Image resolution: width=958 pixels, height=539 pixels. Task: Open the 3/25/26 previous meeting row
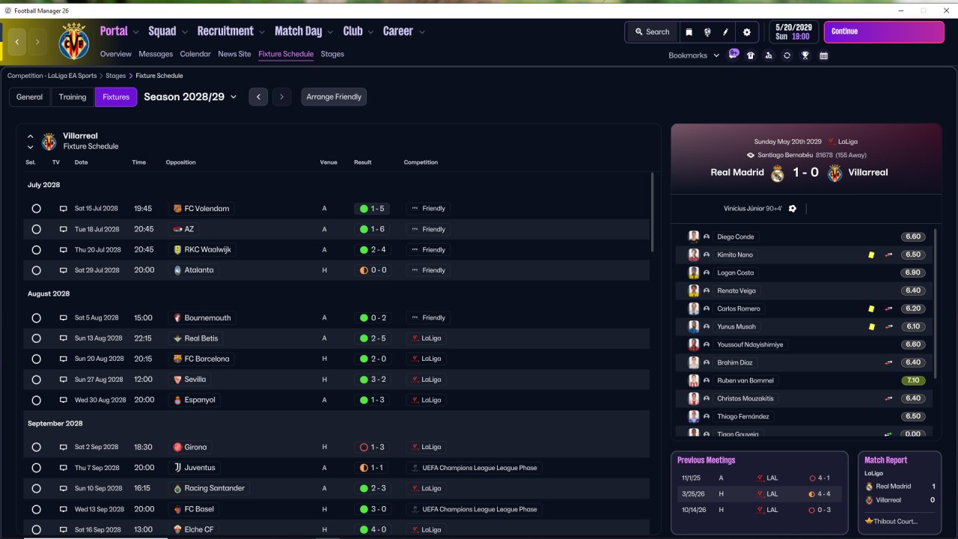tap(759, 494)
